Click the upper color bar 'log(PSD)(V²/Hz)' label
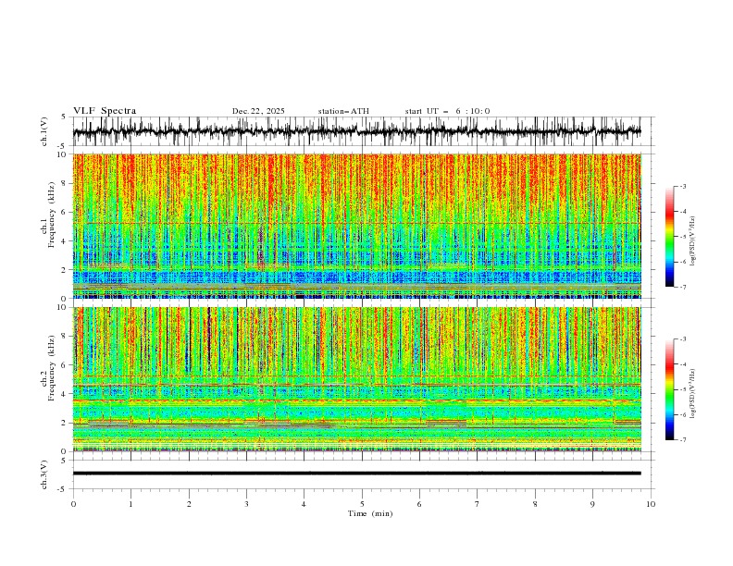 693,240
